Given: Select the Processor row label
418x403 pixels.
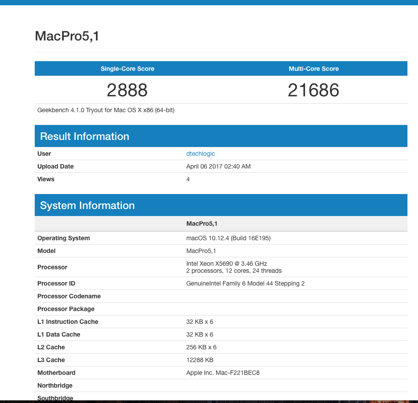Looking at the screenshot, I should coord(52,267).
